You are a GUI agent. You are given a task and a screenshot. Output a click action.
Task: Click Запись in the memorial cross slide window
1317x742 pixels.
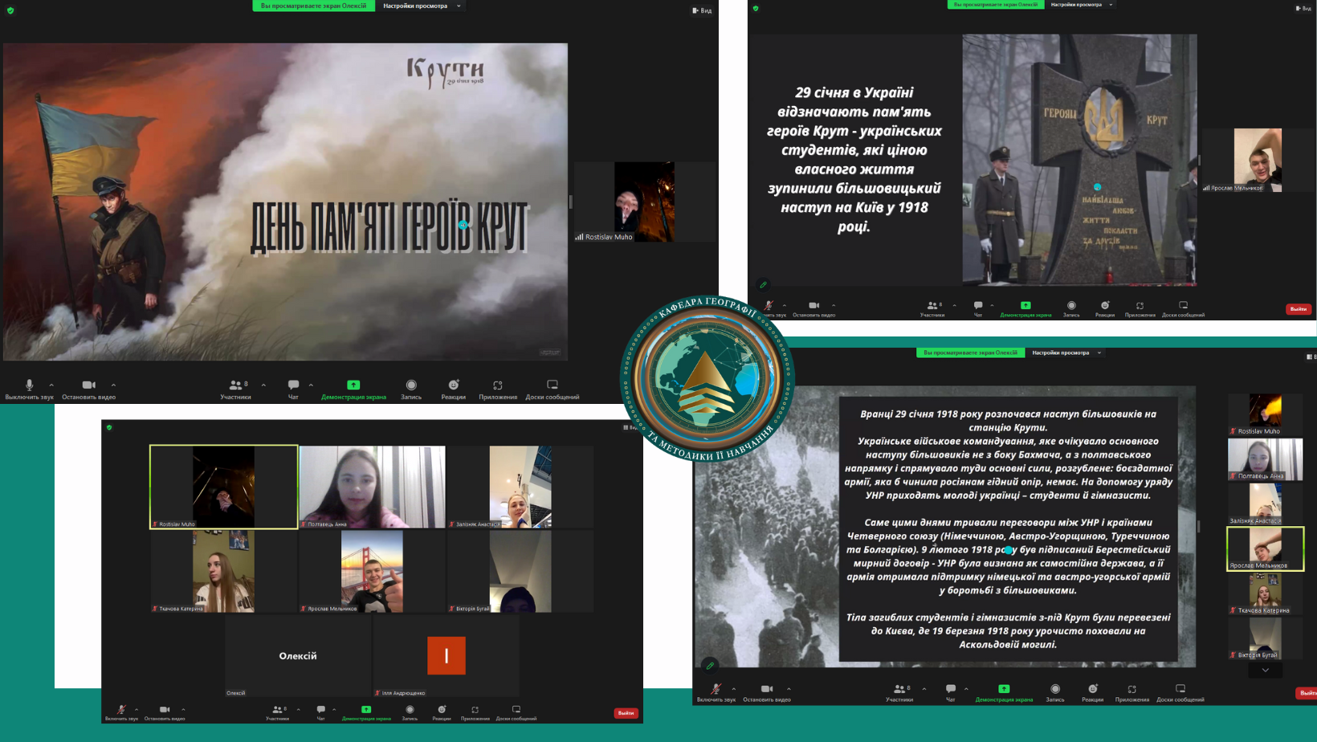tap(1071, 309)
